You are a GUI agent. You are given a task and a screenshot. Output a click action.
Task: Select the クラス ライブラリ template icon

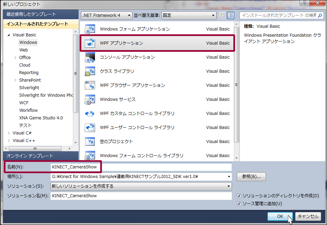(x=90, y=71)
